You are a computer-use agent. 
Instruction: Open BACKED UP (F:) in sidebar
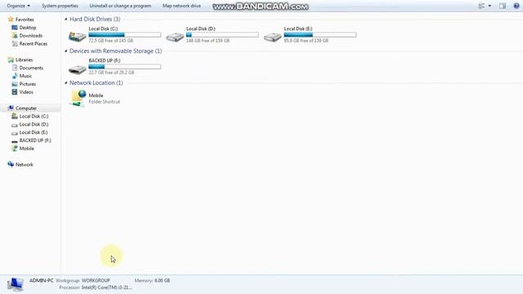click(35, 140)
